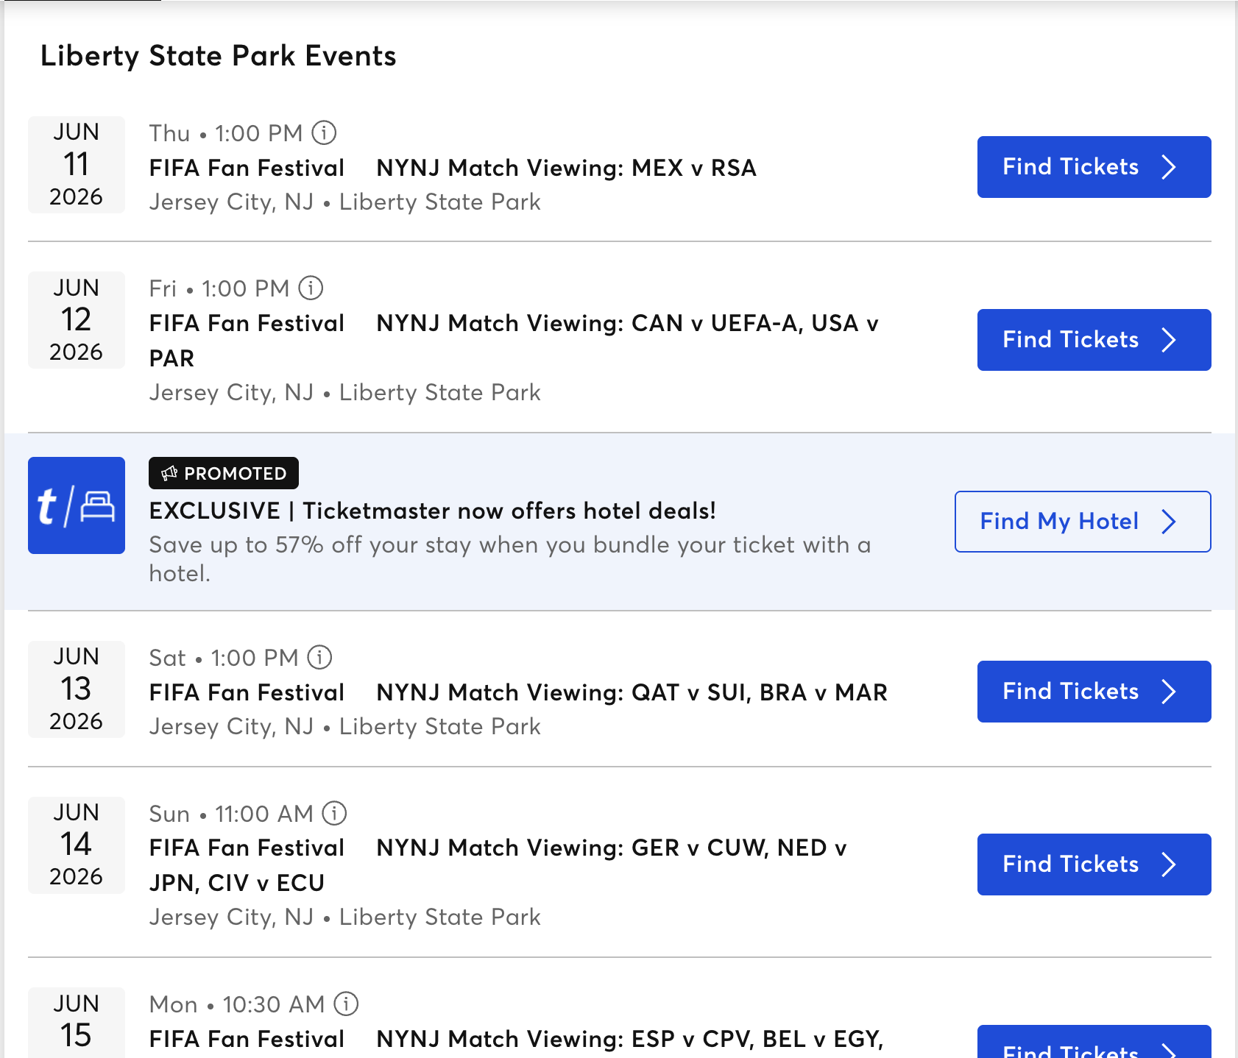Click the Find My Hotel button

[x=1082, y=522]
